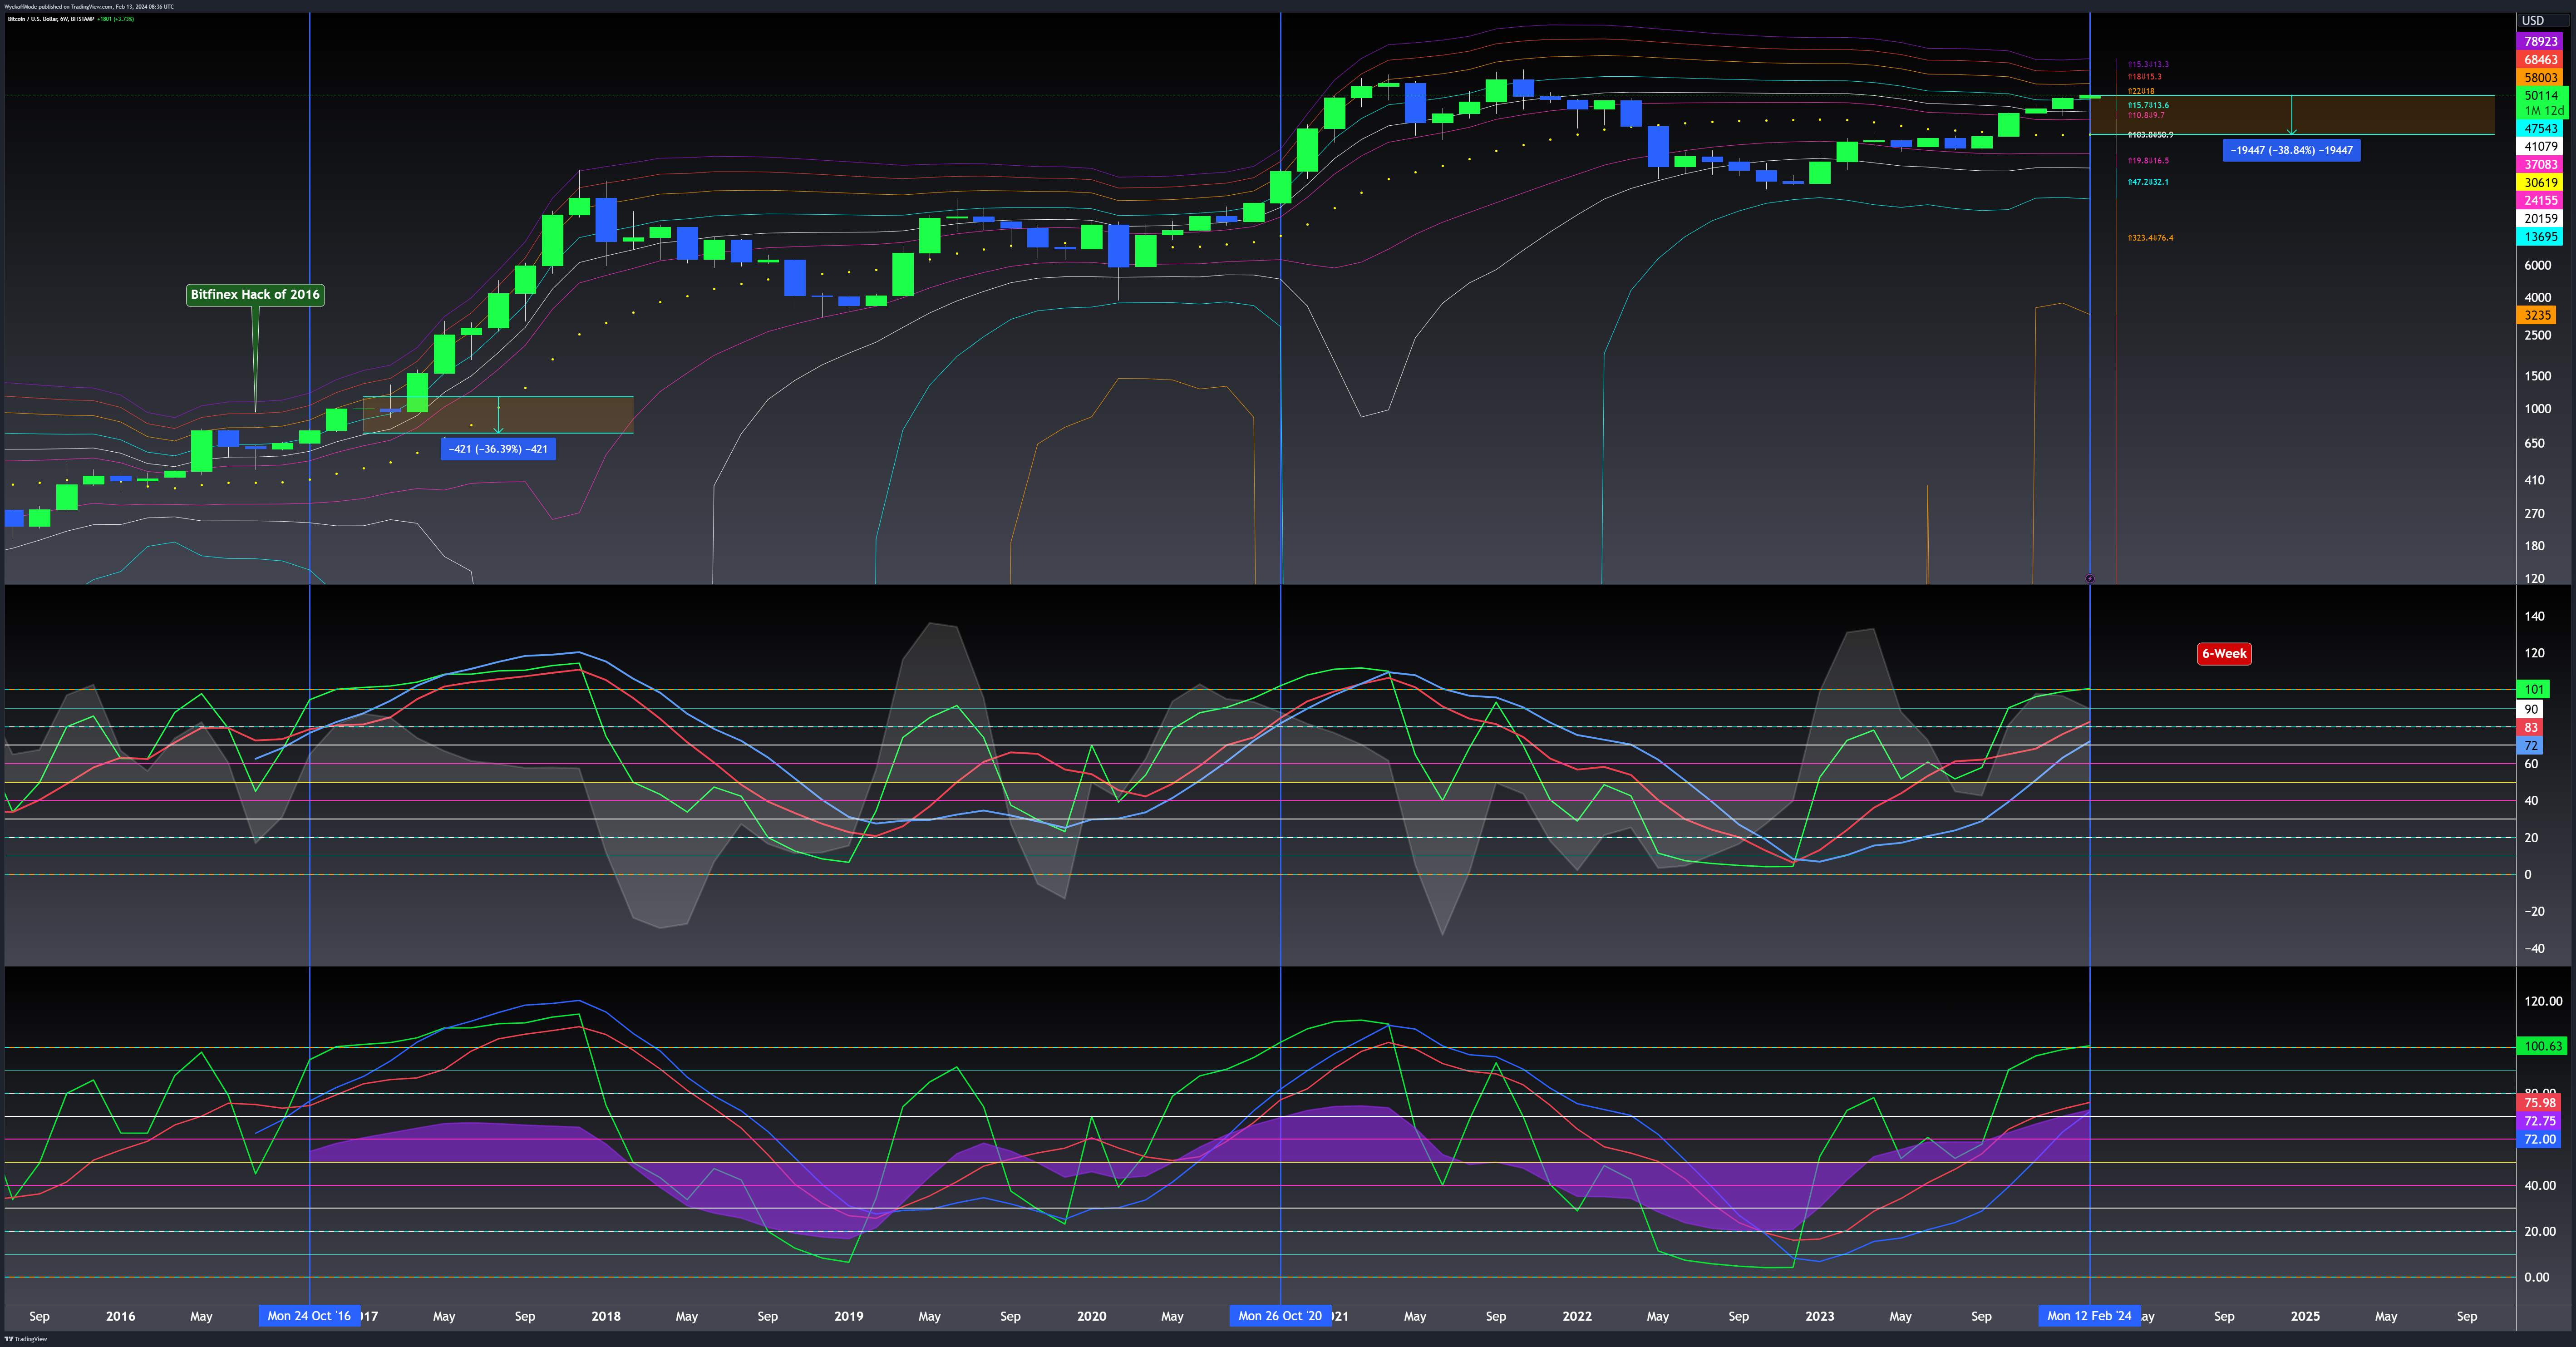The width and height of the screenshot is (2576, 1347).
Task: Click the red 75.98 indicator value label
Action: tap(2539, 1104)
